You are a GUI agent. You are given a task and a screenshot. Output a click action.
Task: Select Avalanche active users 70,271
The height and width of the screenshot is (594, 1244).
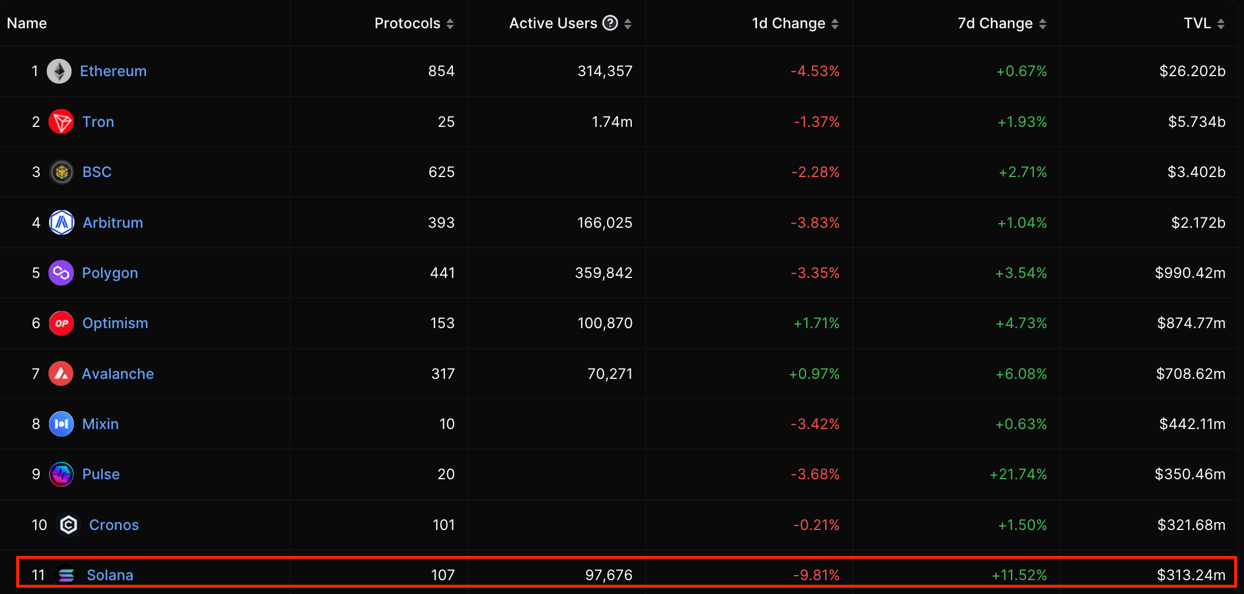(x=610, y=374)
